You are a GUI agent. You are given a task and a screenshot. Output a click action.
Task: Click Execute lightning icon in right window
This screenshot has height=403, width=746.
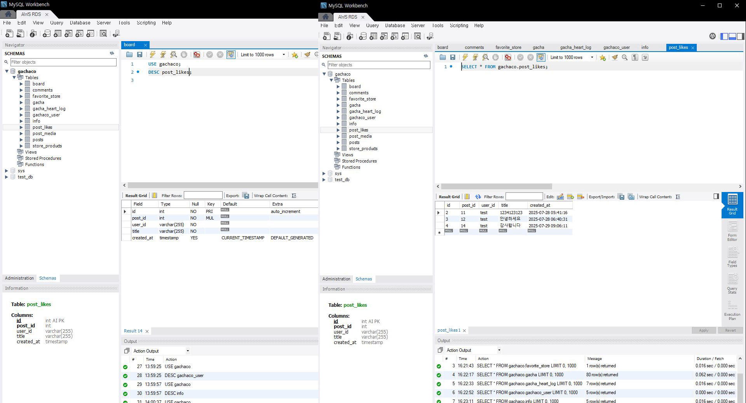coord(465,57)
